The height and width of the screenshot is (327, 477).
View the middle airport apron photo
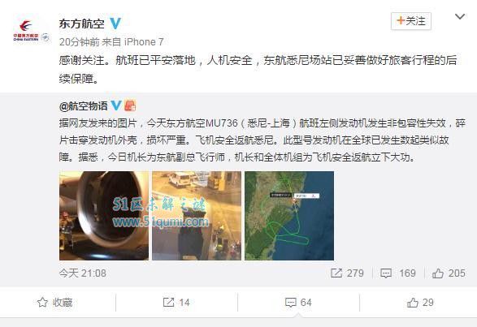point(197,216)
